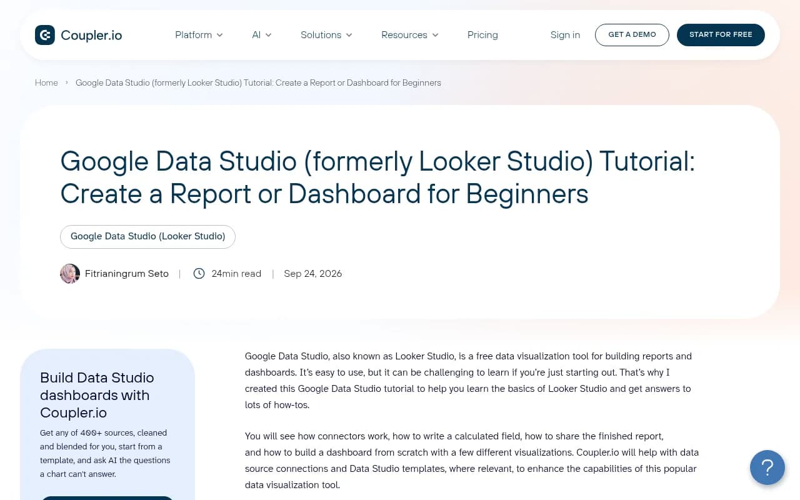Click the START FOR FREE button
The width and height of the screenshot is (800, 500).
pyautogui.click(x=721, y=35)
